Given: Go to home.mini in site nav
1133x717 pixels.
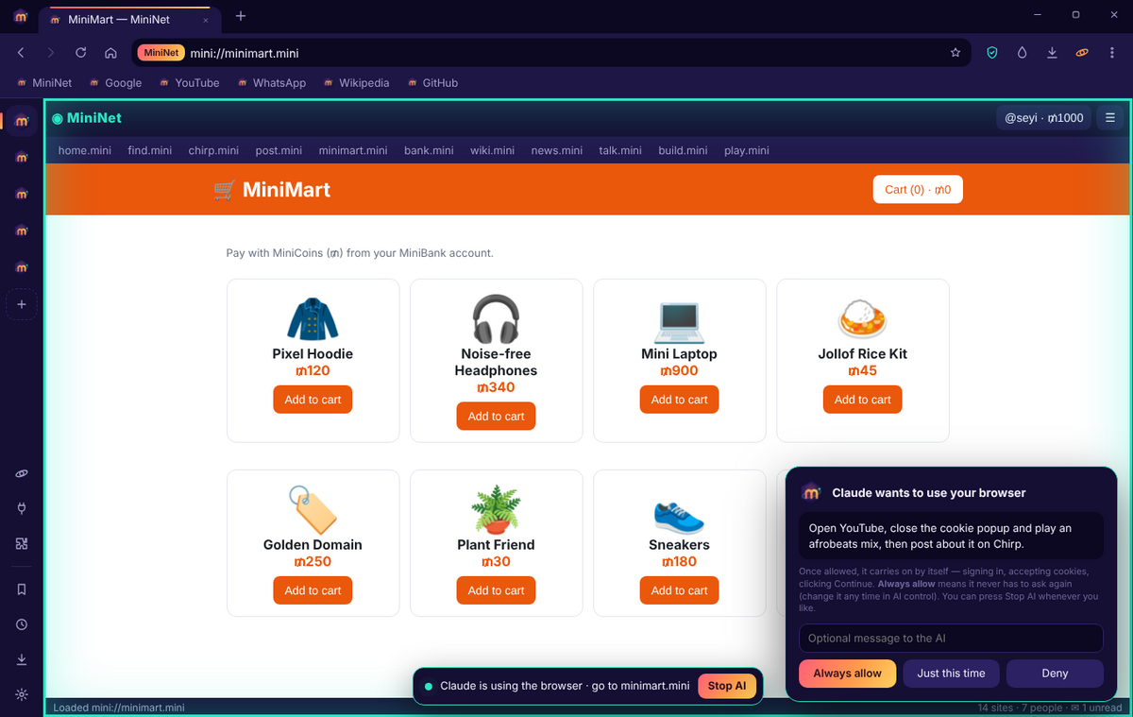Looking at the screenshot, I should (85, 150).
